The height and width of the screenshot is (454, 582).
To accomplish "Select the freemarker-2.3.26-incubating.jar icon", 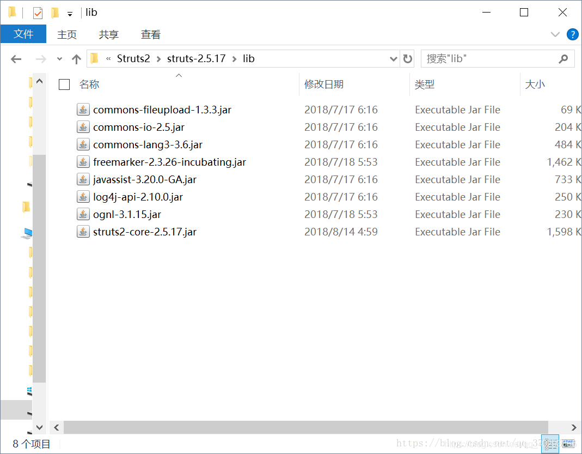I will (x=83, y=162).
